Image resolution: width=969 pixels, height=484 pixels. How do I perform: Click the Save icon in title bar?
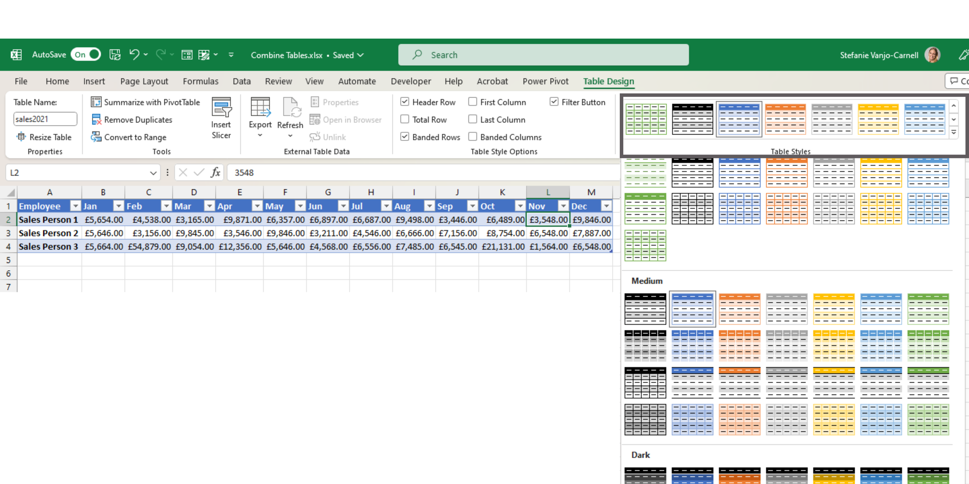(x=115, y=55)
